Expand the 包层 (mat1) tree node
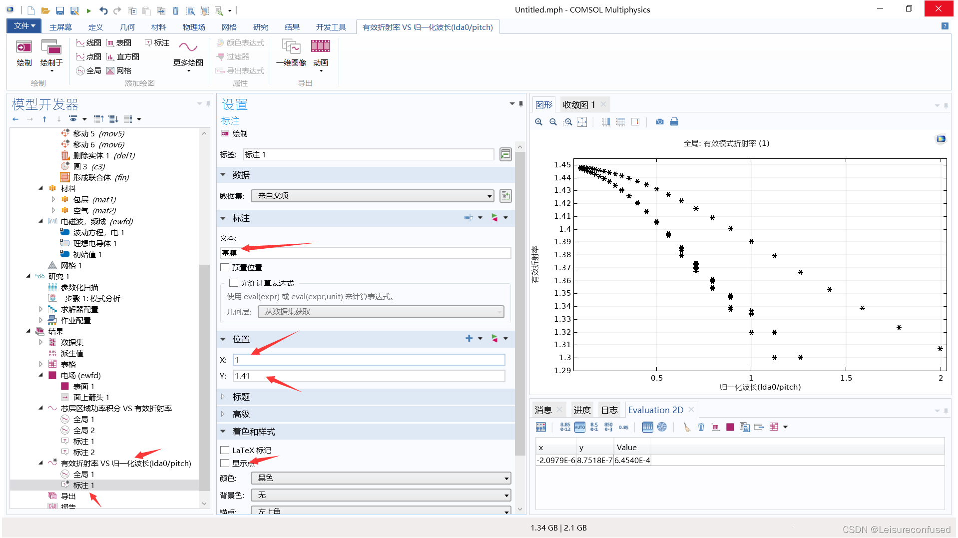Viewport: 958px width, 538px height. tap(53, 199)
